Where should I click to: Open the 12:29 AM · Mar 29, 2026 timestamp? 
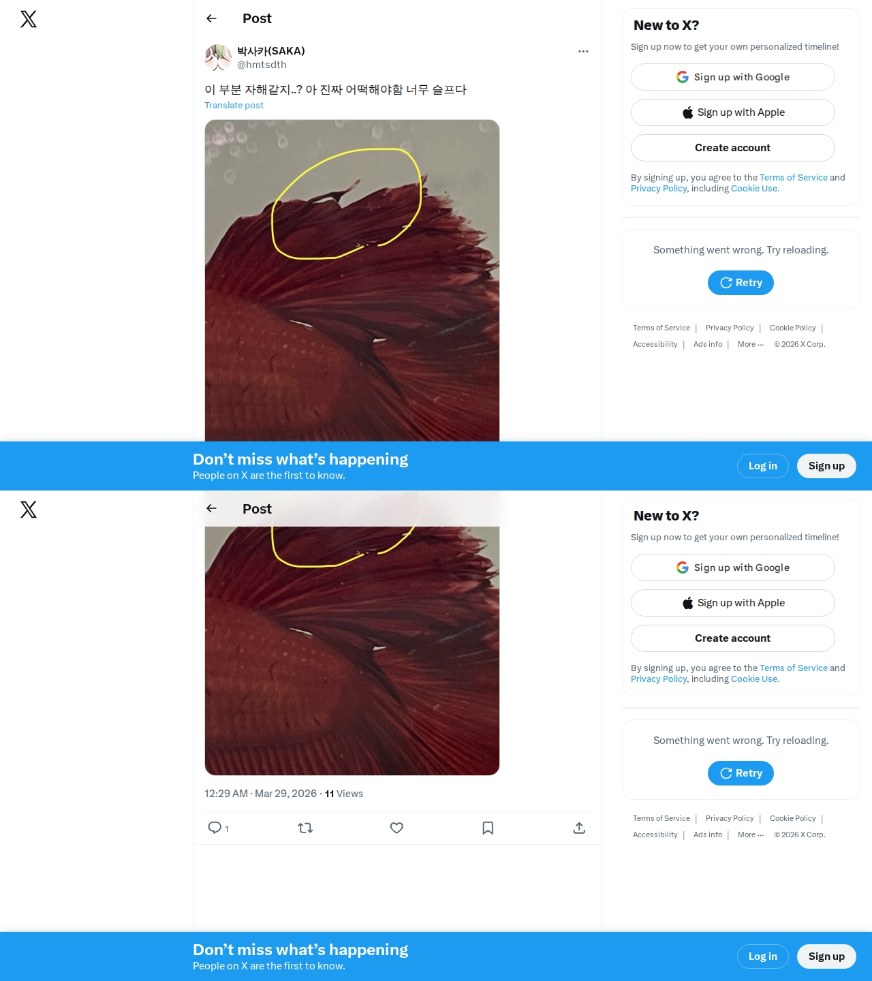(x=260, y=794)
